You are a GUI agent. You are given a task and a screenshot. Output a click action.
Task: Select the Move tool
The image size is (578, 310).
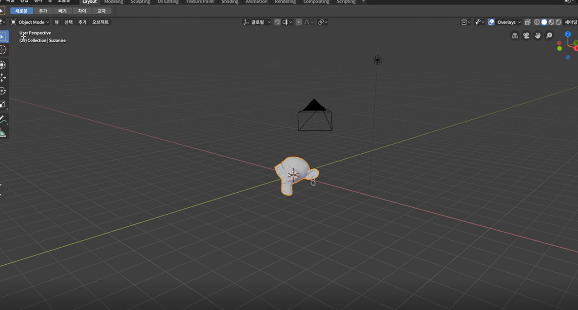pos(3,78)
